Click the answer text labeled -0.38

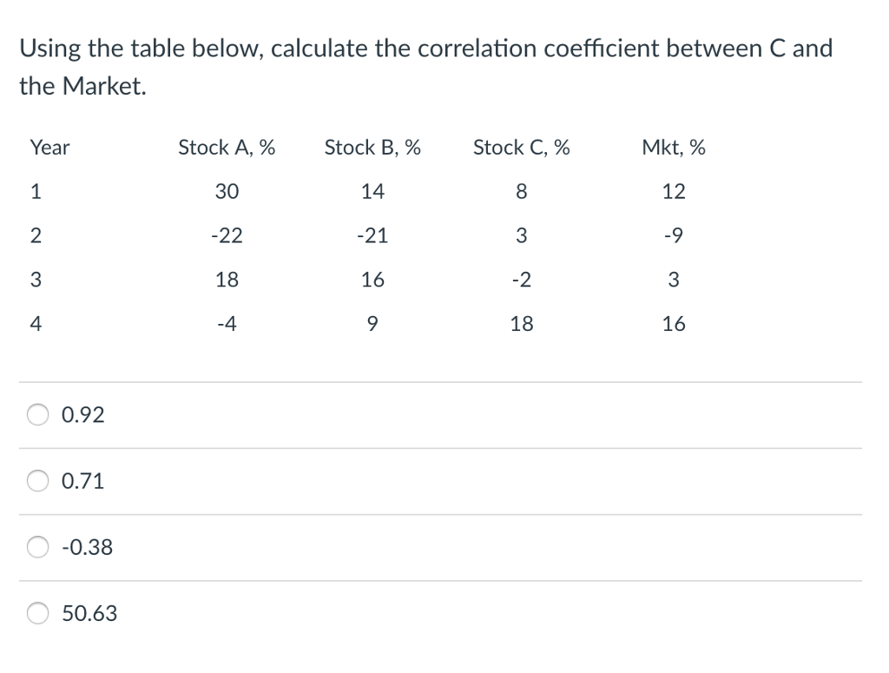(87, 546)
